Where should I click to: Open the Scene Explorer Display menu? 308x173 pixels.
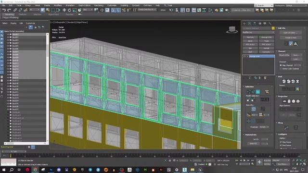[13, 23]
